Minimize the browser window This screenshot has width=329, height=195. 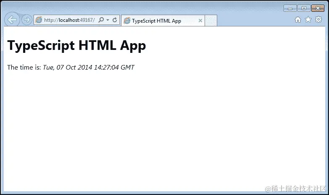pyautogui.click(x=290, y=8)
